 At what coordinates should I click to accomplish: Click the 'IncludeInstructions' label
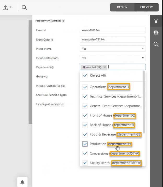47,58
